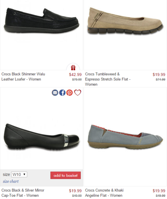The height and width of the screenshot is (199, 167).
Task: Click the $74.99 crossed-out original price
Action: 160,80
